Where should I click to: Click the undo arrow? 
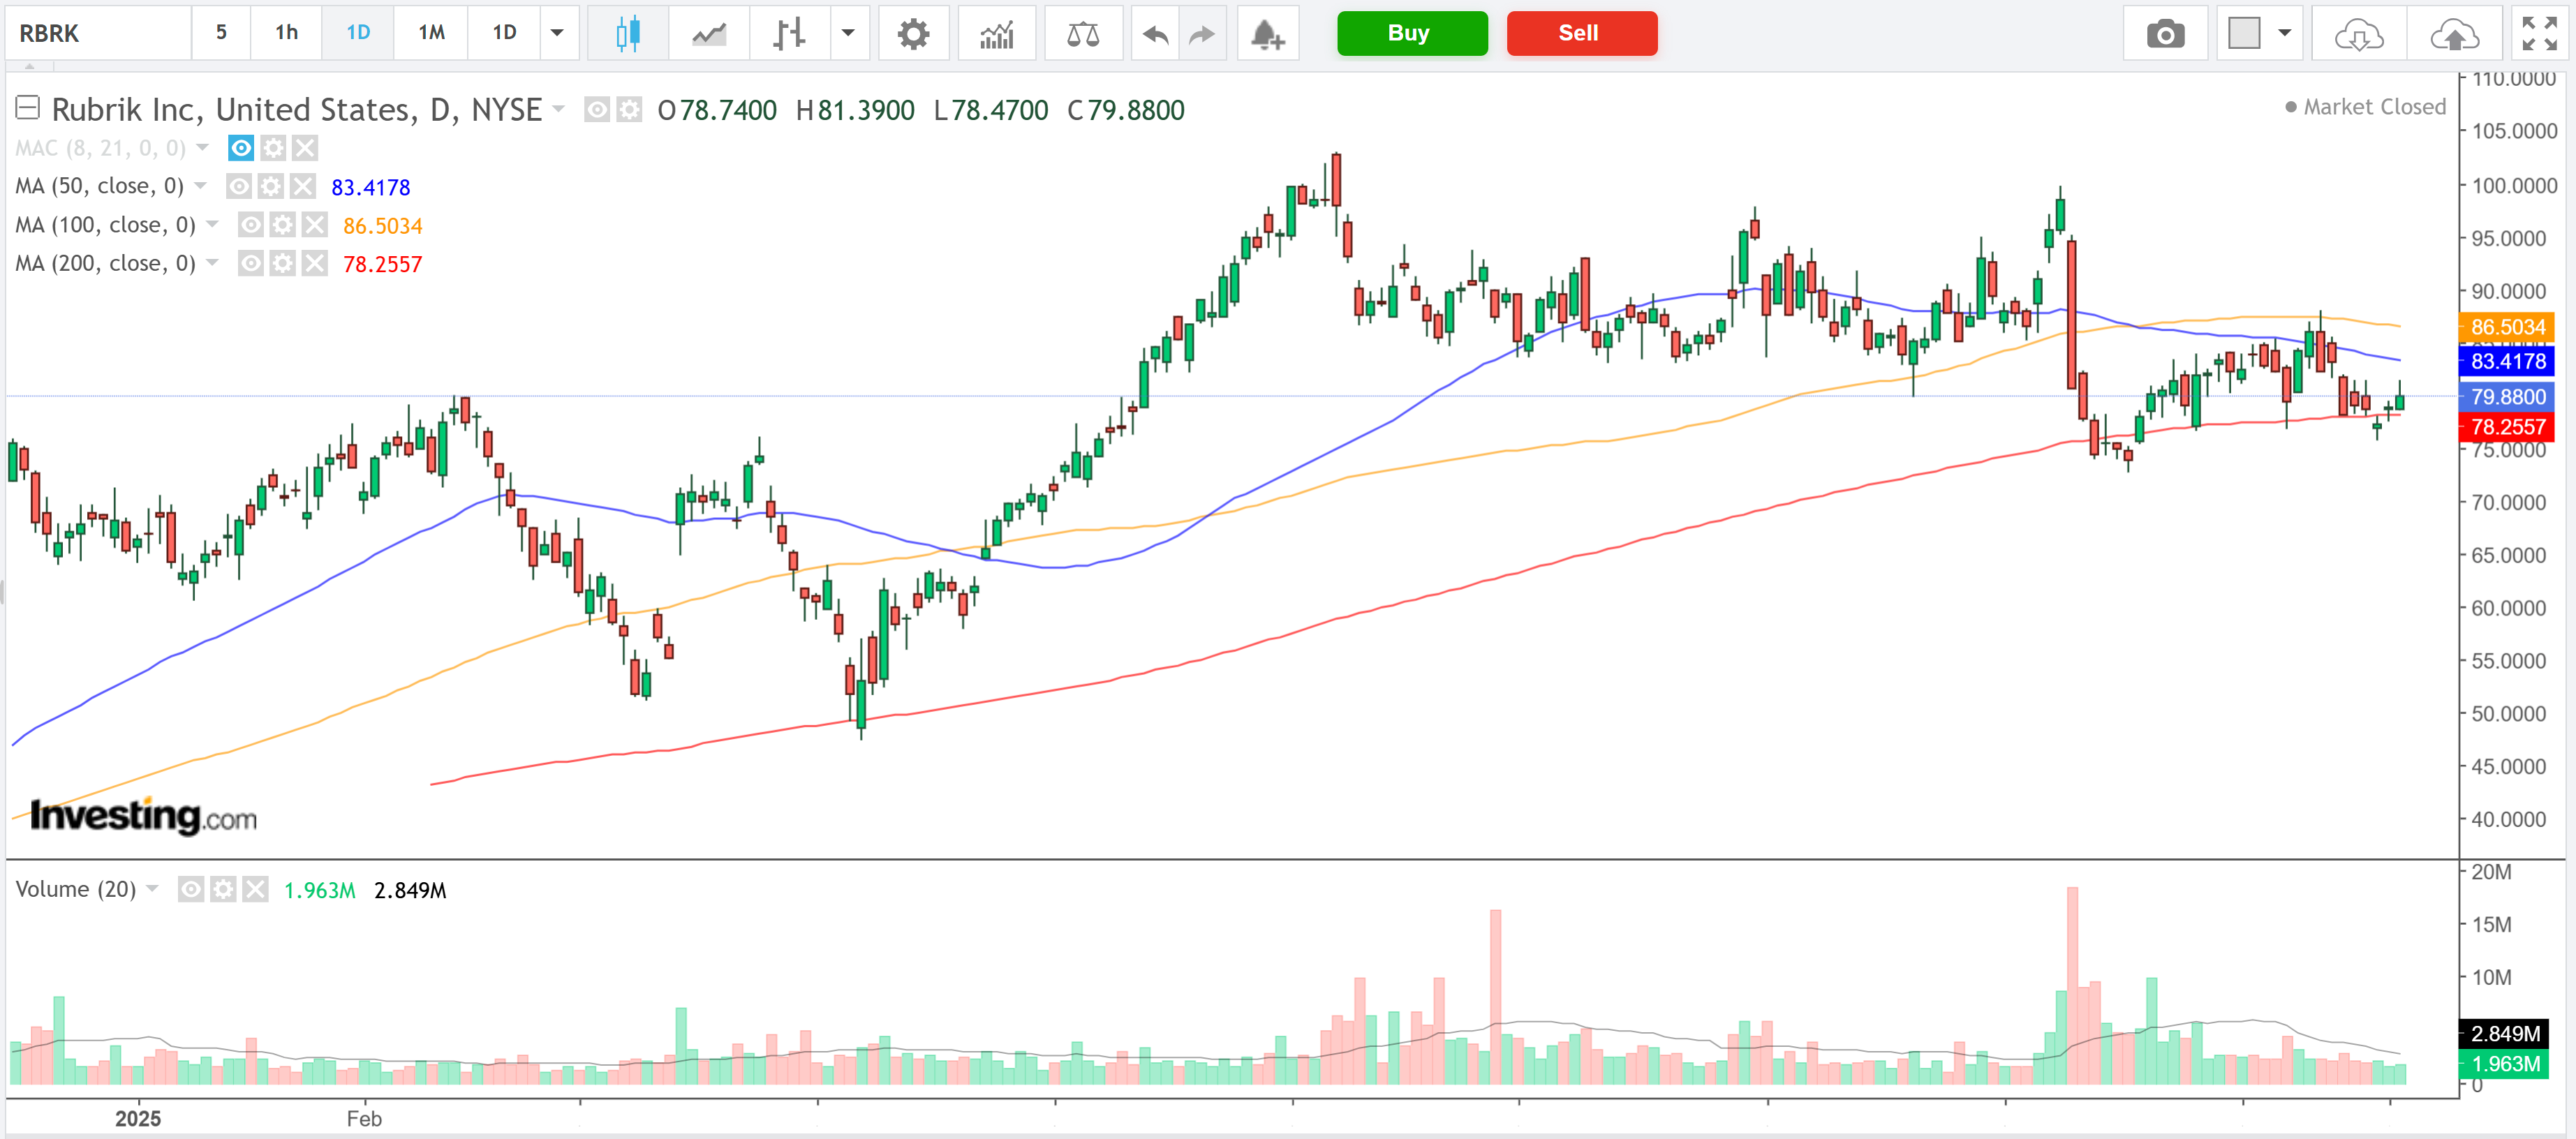point(1155,33)
